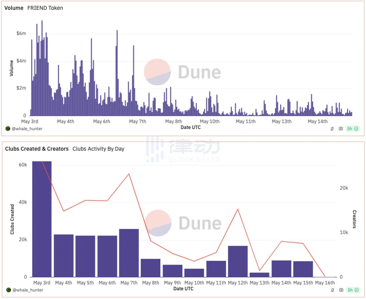This screenshot has height=299, width=366.
Task: Select the May 7th bar in Clubs chart
Action: [x=129, y=253]
